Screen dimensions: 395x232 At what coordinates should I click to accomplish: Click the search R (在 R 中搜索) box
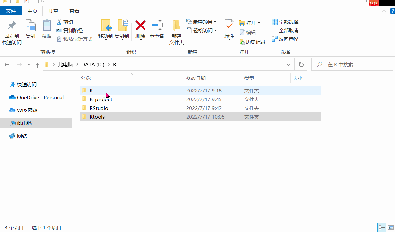point(352,65)
